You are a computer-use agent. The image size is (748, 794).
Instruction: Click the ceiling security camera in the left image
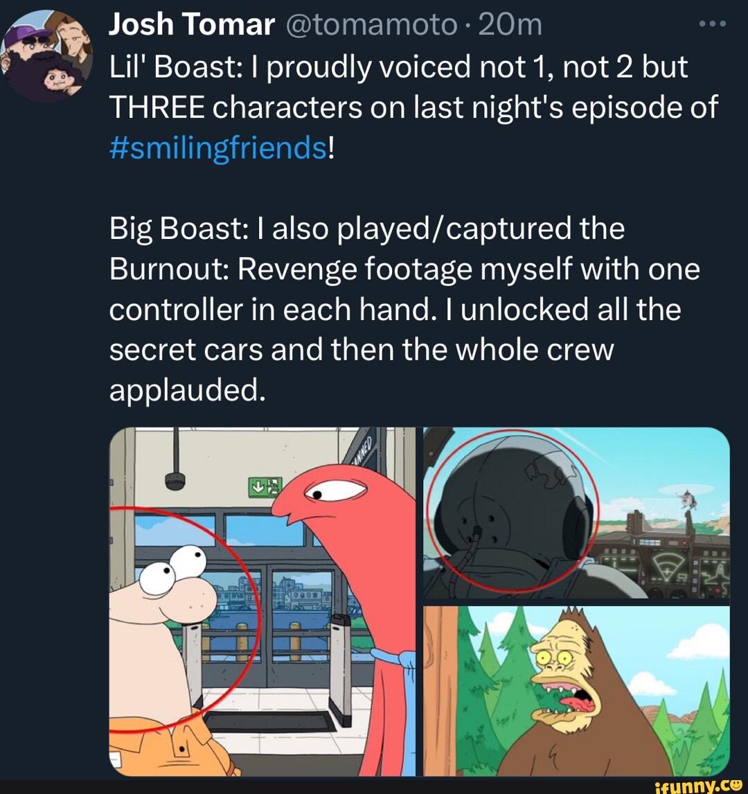(x=175, y=479)
